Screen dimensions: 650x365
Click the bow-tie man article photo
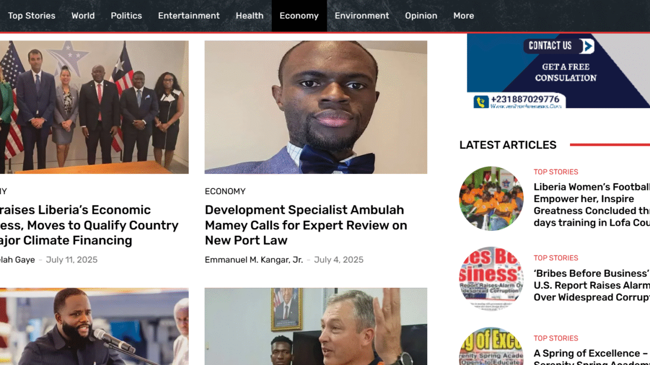(316, 107)
